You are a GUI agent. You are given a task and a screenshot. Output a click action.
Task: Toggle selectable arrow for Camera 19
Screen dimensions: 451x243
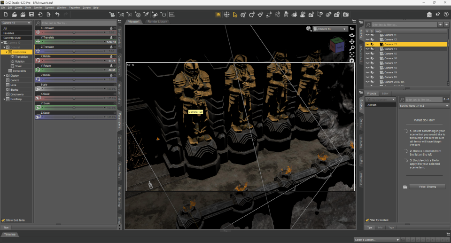click(373, 72)
